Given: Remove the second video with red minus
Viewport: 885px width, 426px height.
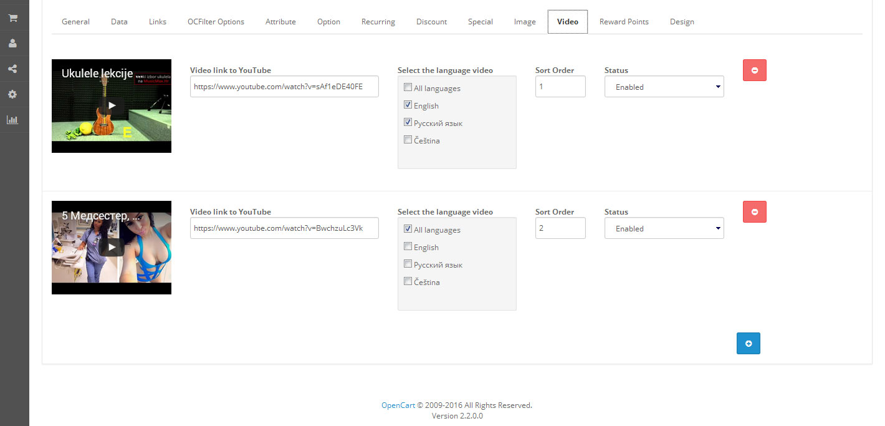Looking at the screenshot, I should click(754, 212).
